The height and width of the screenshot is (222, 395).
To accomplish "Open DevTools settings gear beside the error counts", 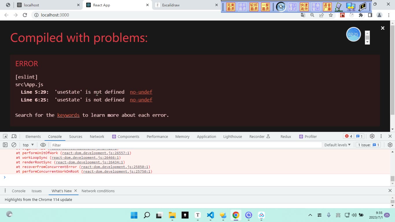I will click(372, 136).
